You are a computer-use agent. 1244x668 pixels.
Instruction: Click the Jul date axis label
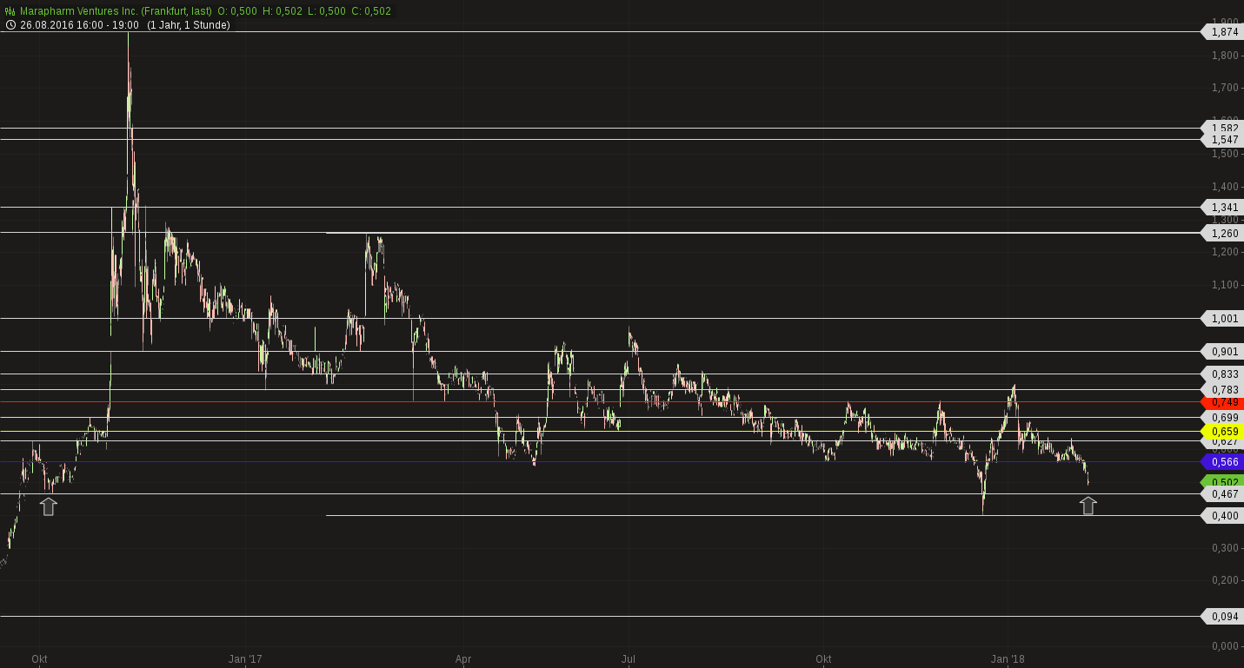click(x=628, y=659)
